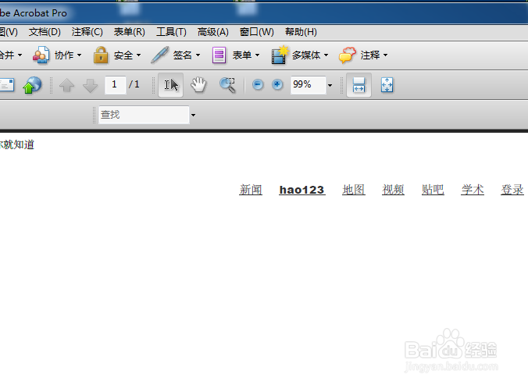Click the Multimedia (多媒体) film icon
528x385 pixels.
coord(280,55)
